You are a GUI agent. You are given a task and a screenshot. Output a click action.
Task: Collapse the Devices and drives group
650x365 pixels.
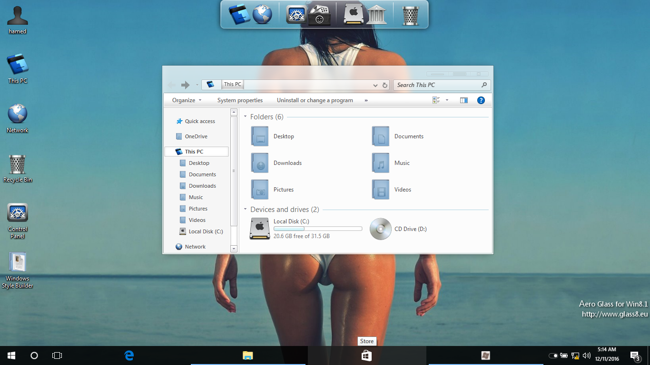(x=246, y=210)
